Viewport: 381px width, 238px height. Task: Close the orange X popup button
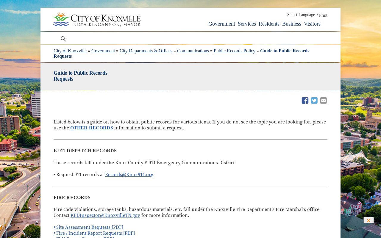tap(368, 220)
